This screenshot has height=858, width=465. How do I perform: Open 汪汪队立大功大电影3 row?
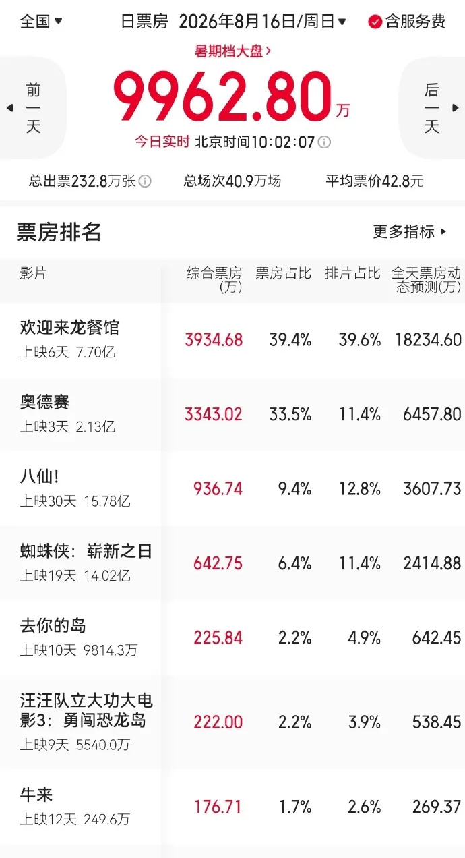click(232, 722)
